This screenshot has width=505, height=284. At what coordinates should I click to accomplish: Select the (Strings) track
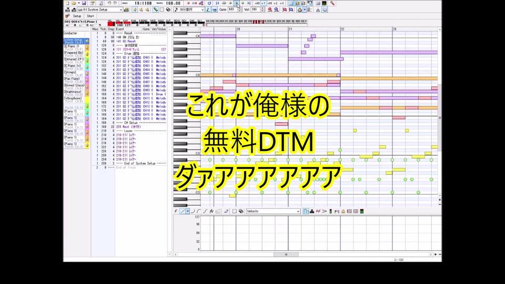[76, 74]
